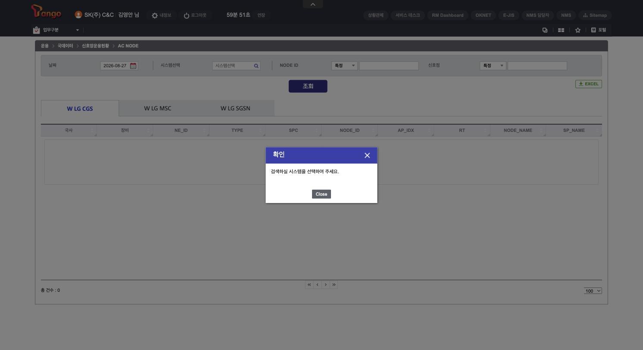This screenshot has height=350, width=643.
Task: Switch to the W LG CGS tab
Action: pyautogui.click(x=80, y=109)
